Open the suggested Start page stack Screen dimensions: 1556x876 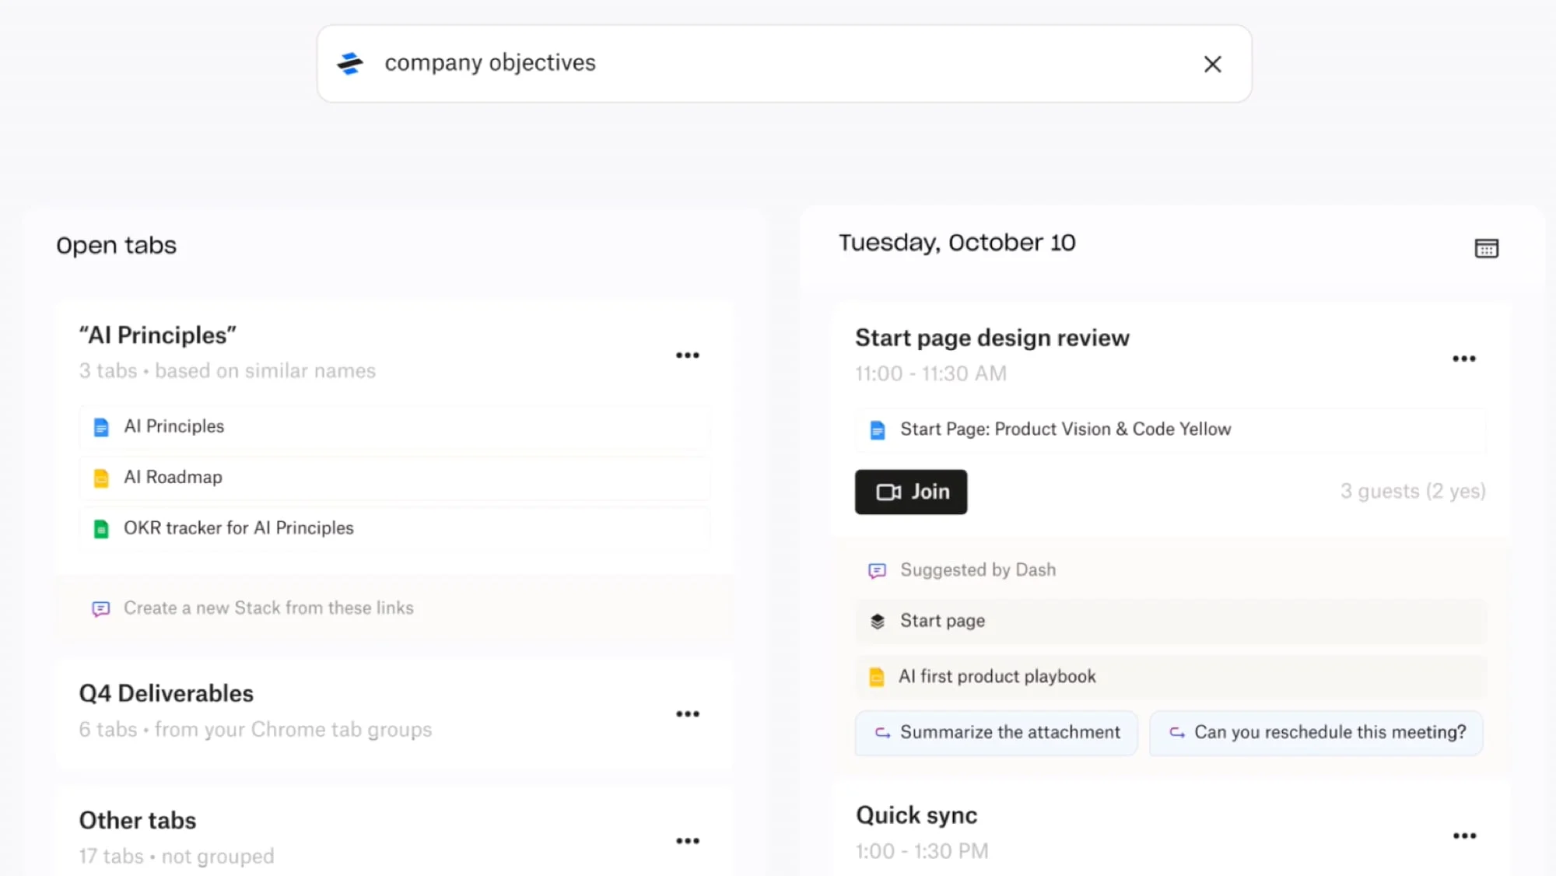pyautogui.click(x=1170, y=621)
